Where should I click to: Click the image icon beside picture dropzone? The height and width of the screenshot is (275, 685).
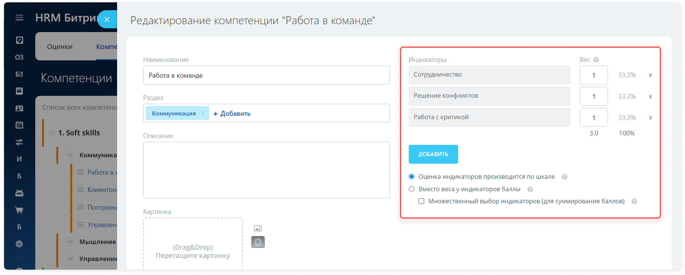click(258, 228)
